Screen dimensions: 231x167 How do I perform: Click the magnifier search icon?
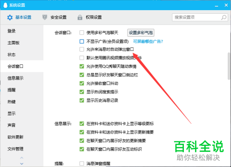(x=224, y=17)
